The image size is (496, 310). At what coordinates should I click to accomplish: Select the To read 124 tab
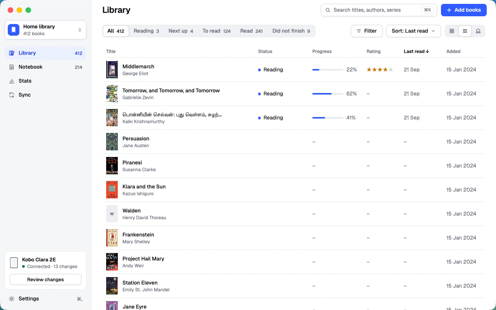[217, 31]
